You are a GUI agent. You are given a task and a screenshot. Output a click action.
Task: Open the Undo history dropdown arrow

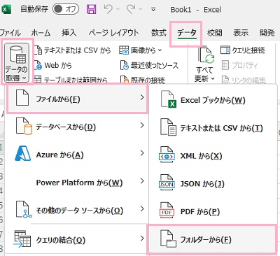point(118,9)
